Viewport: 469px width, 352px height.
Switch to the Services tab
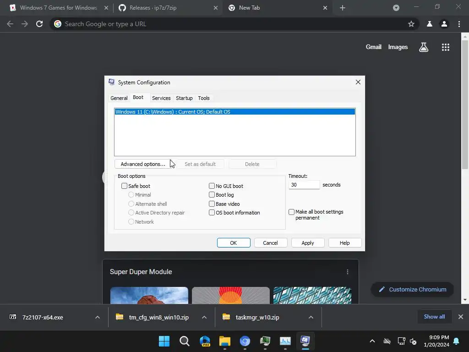tap(161, 98)
